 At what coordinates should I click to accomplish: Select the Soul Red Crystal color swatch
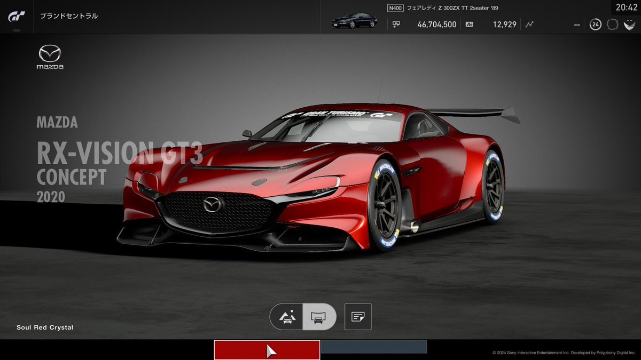pos(267,350)
